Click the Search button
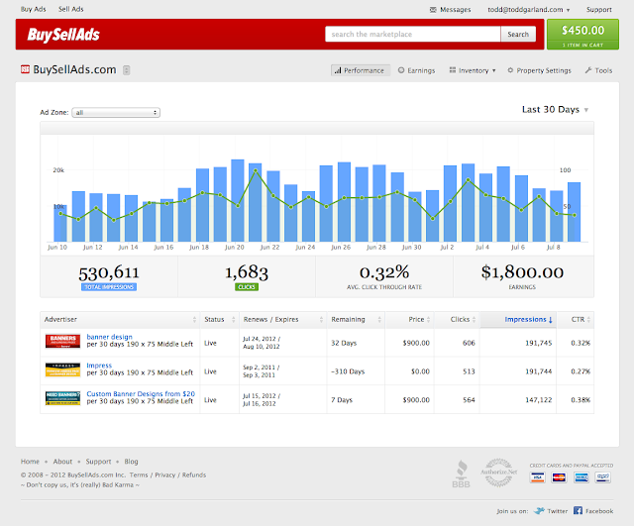The image size is (634, 526). 518,35
